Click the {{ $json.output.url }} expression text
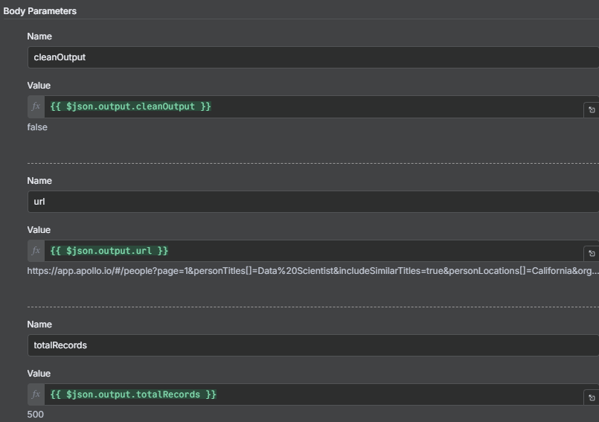This screenshot has width=599, height=422. point(109,251)
